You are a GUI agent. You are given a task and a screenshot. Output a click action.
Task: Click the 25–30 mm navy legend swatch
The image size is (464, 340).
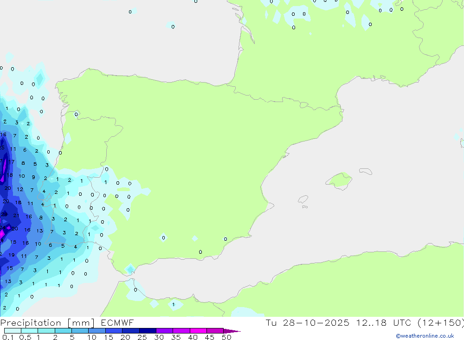148,331
